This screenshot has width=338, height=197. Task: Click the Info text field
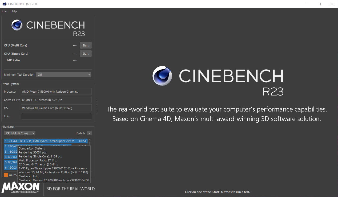56,116
